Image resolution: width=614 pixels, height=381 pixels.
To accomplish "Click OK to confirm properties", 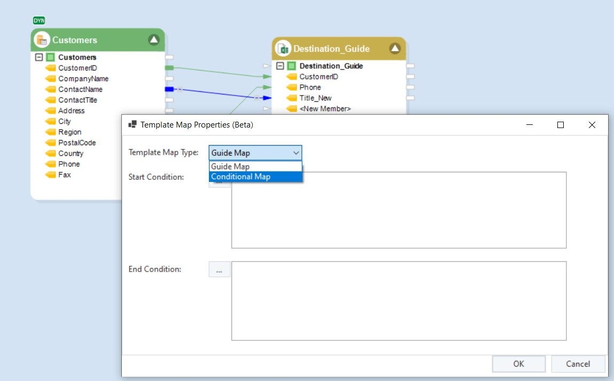I will 518,364.
